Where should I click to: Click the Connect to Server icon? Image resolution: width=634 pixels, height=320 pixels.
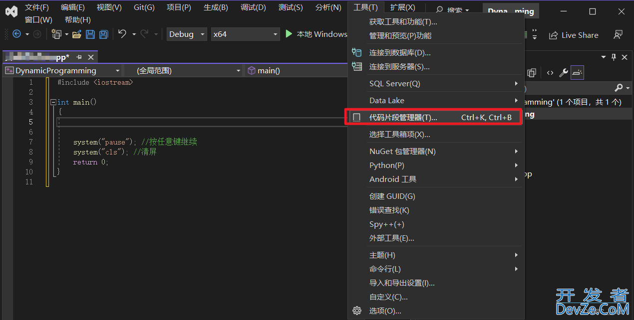357,66
